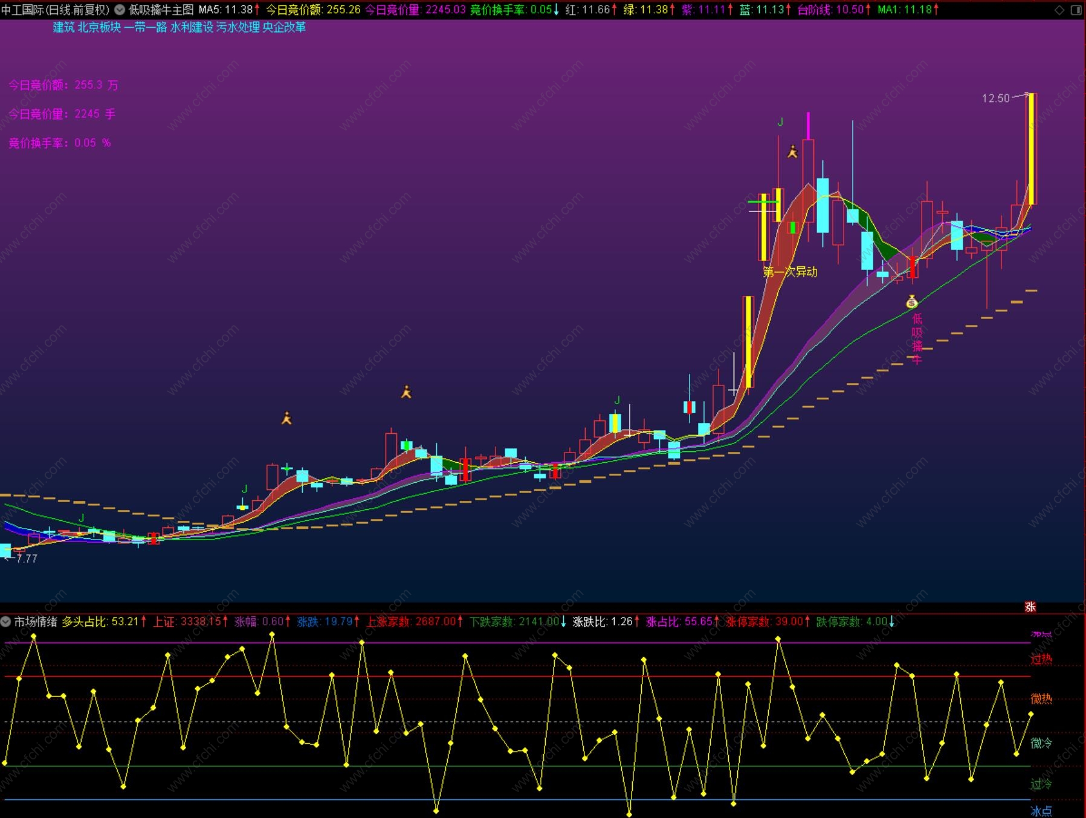Open the 市场情绪 indicator dropdown arrow
The image size is (1086, 818).
[x=6, y=622]
